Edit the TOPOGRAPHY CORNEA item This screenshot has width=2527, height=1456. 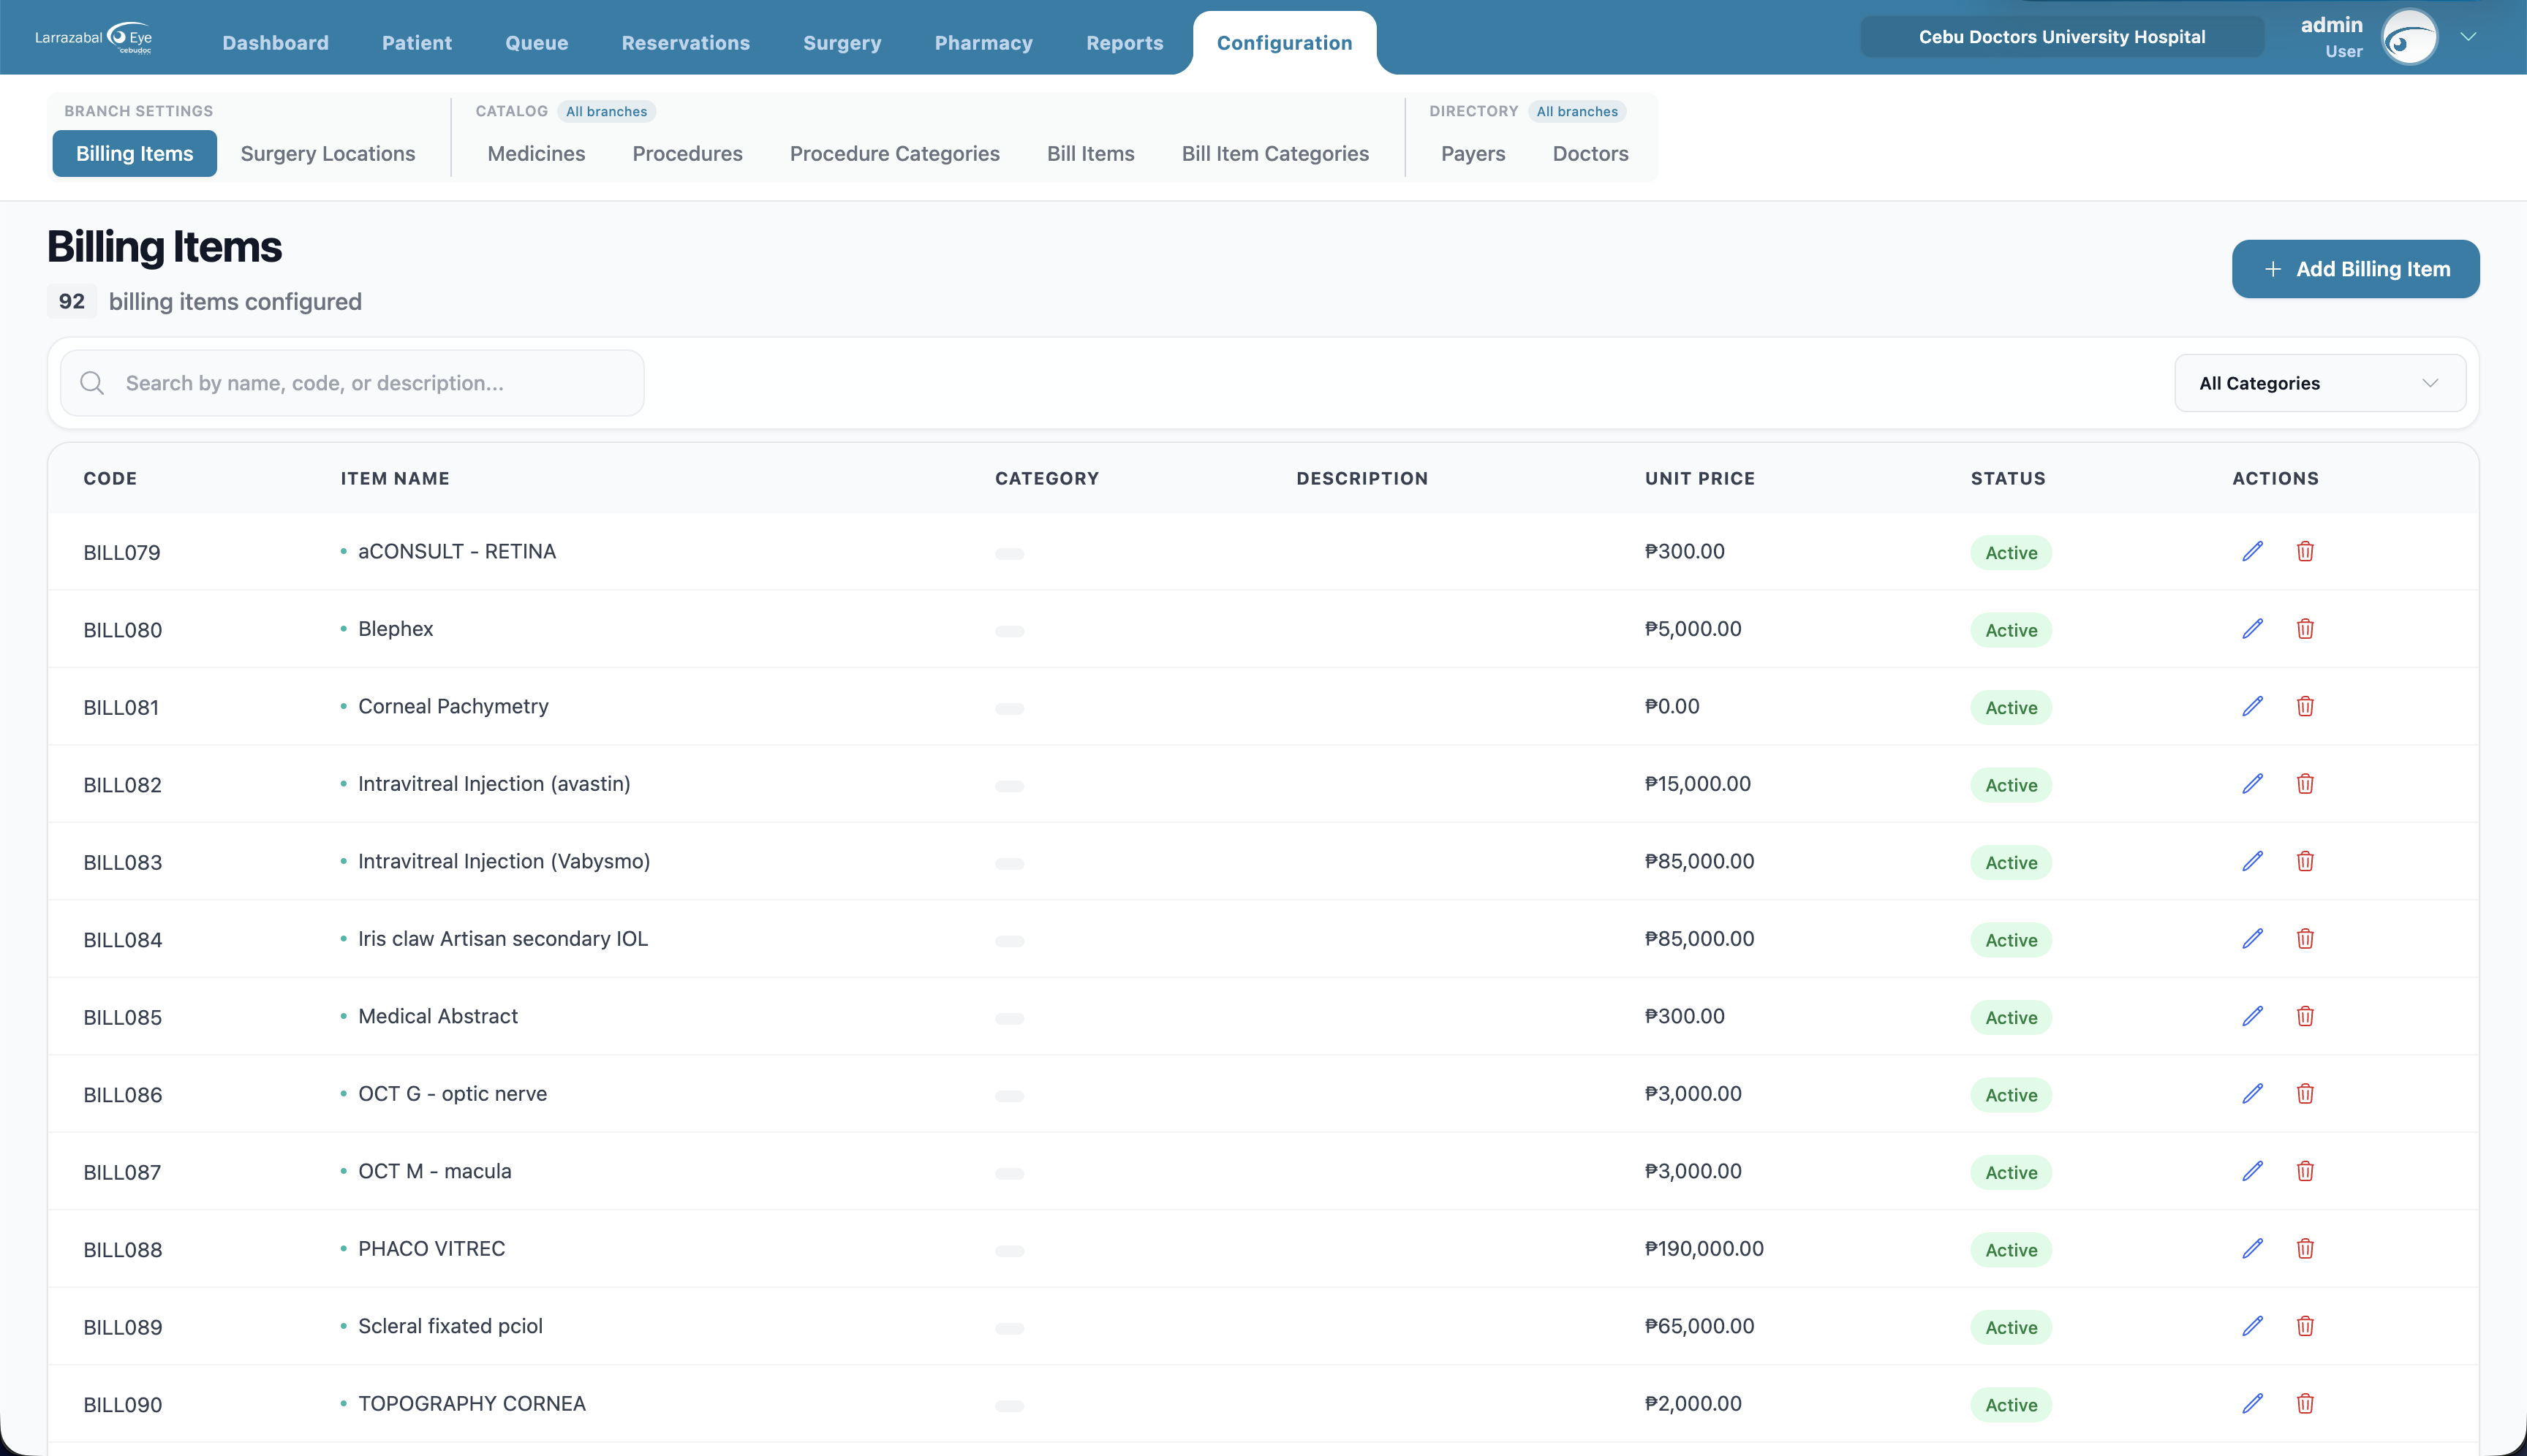[2252, 1404]
